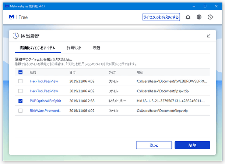Click the レジストリキー type cell

[117, 101]
